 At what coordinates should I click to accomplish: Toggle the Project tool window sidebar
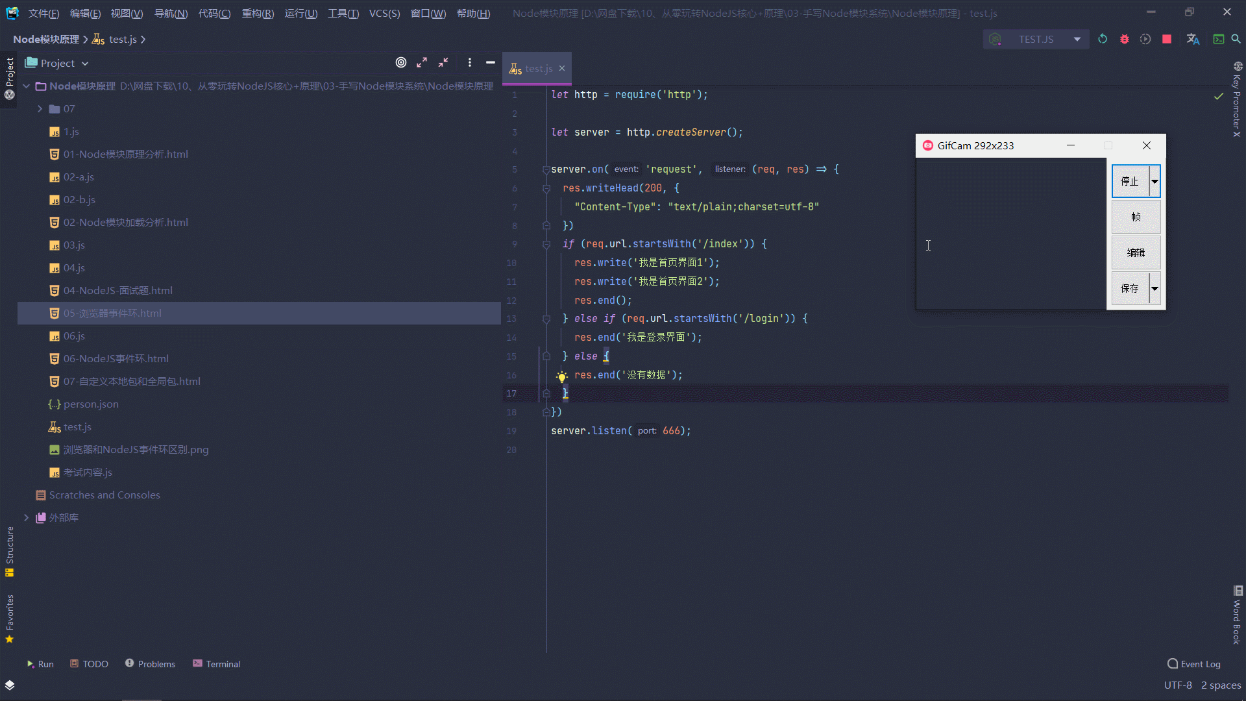10,71
